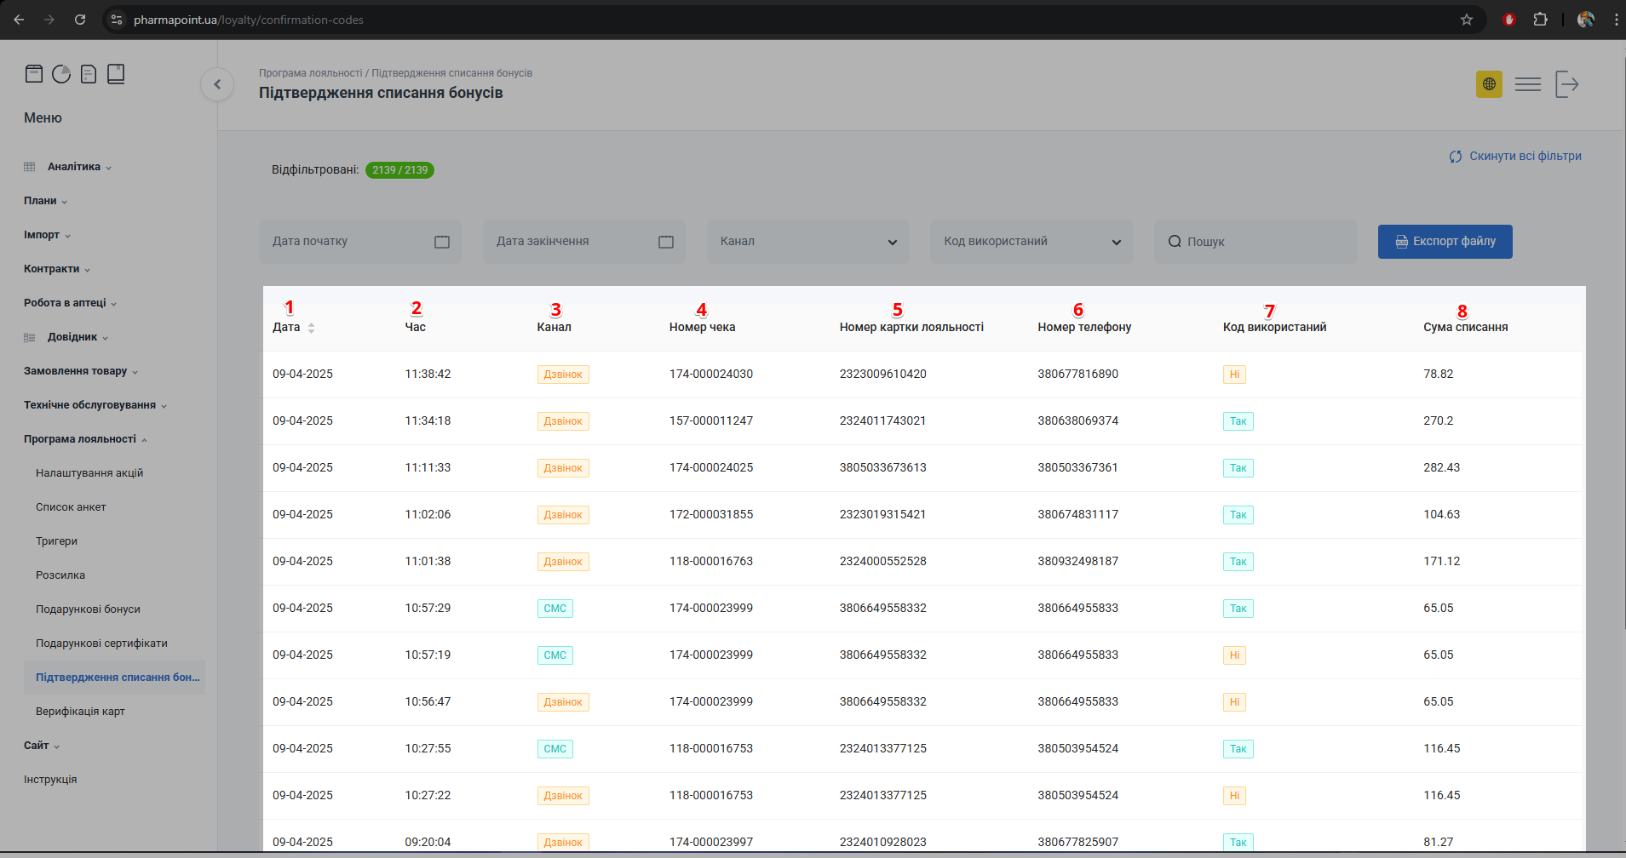1626x858 pixels.
Task: Click the document icon in sidebar header
Action: click(x=89, y=74)
